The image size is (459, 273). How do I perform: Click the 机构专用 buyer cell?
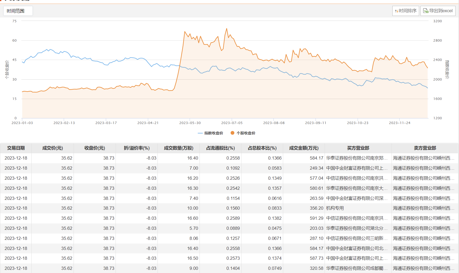pyautogui.click(x=335, y=208)
